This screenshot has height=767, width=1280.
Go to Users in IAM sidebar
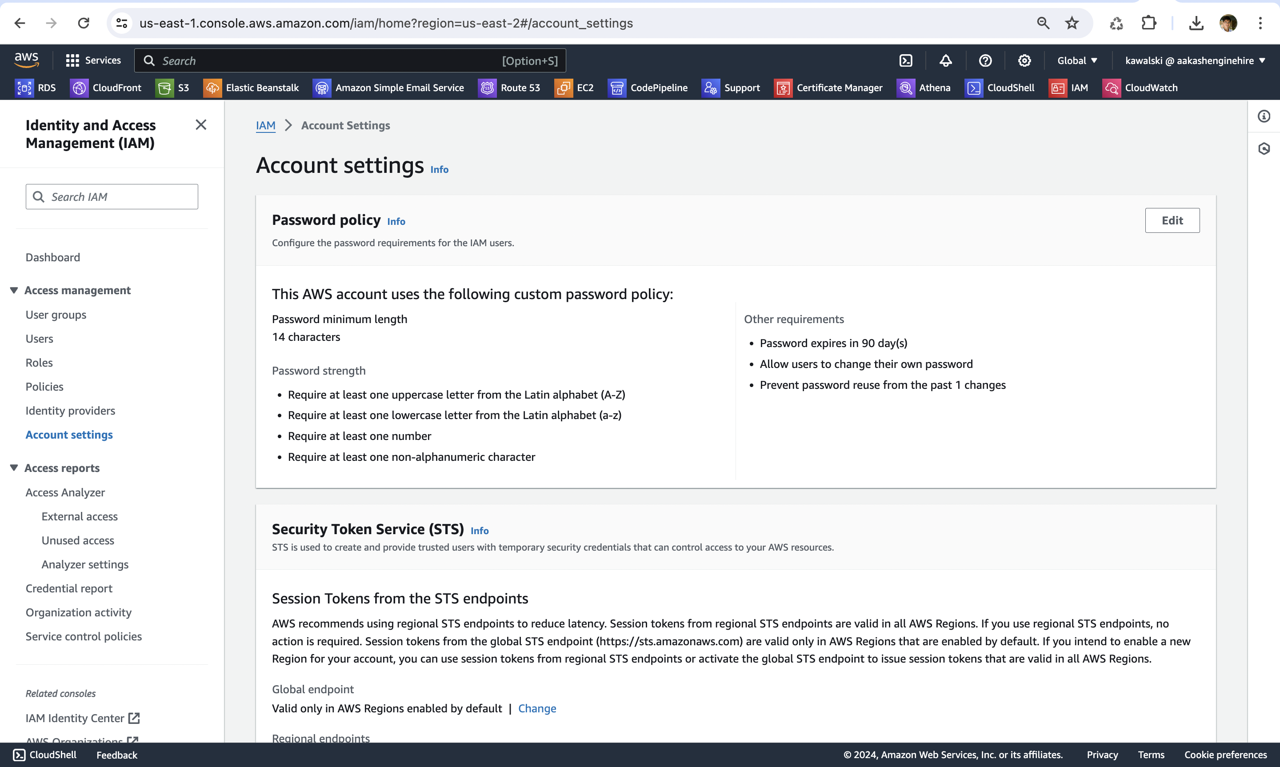(39, 339)
